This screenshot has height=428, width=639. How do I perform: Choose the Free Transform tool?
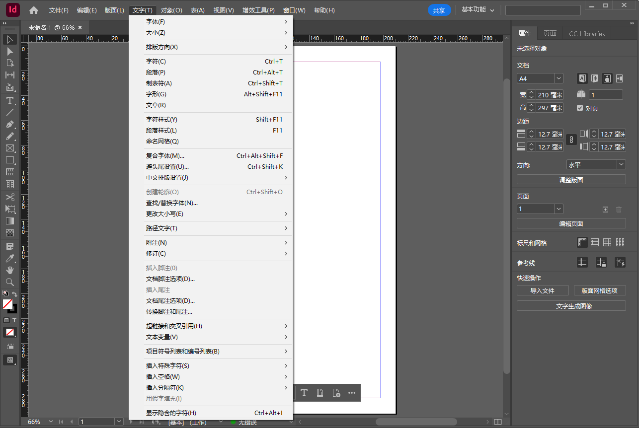tap(10, 209)
